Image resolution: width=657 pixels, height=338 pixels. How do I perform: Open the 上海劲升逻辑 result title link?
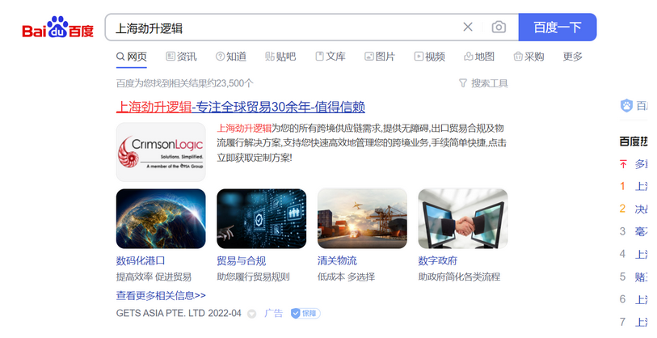point(241,107)
